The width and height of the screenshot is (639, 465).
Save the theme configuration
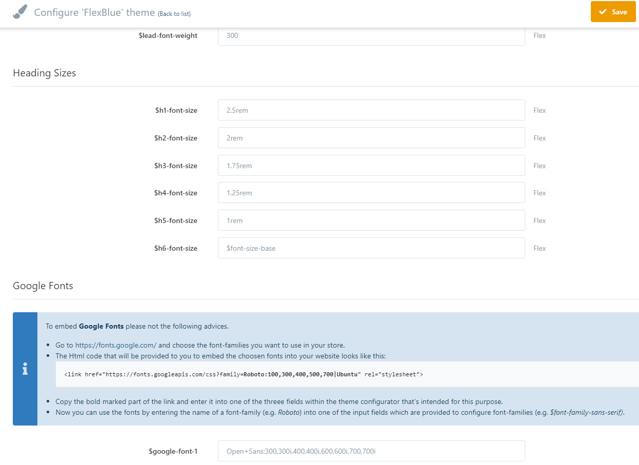pos(613,12)
